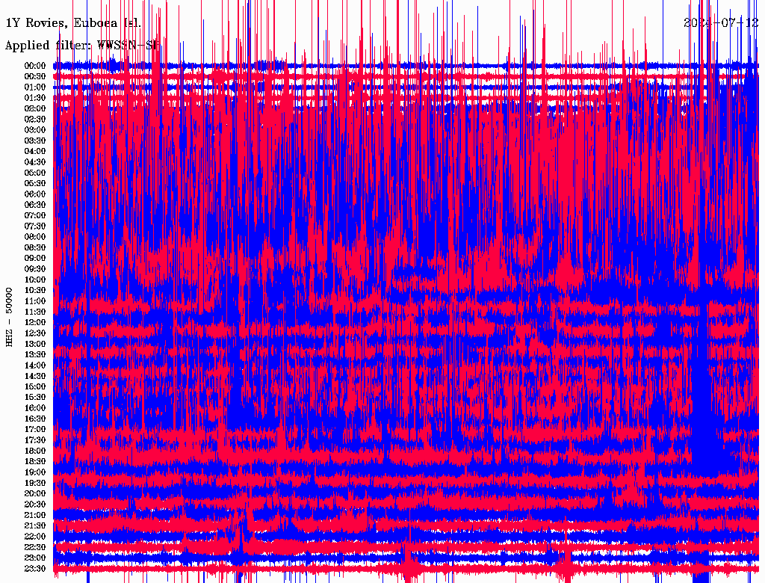This screenshot has width=765, height=583.
Task: Select the 03:00 row label
Action: point(35,130)
